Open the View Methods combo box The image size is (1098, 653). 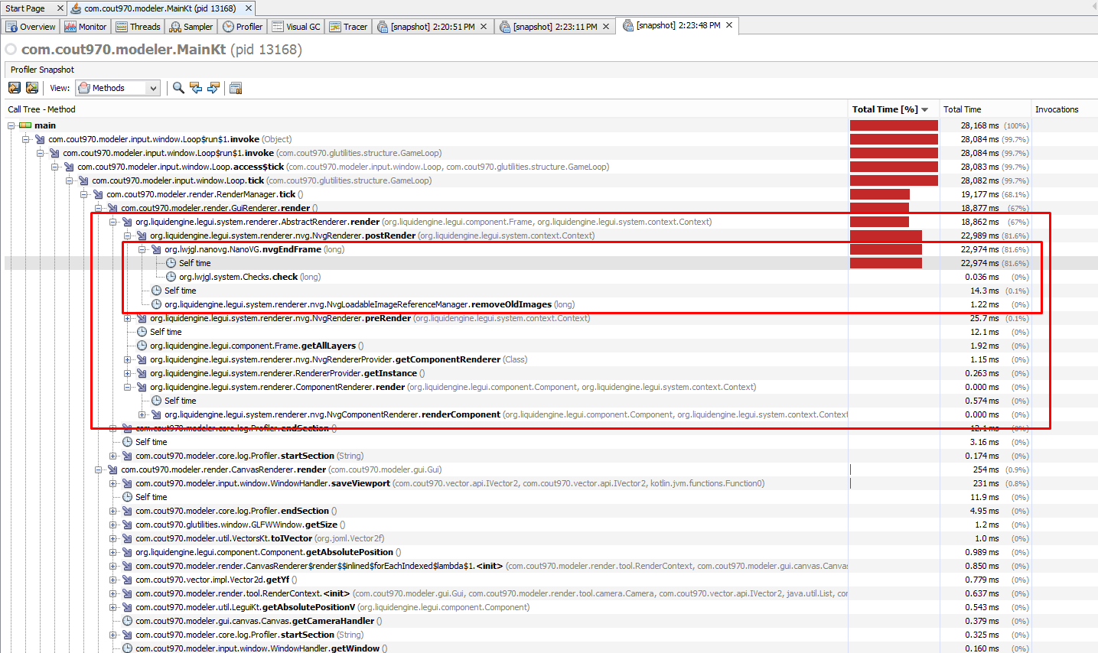(x=118, y=88)
